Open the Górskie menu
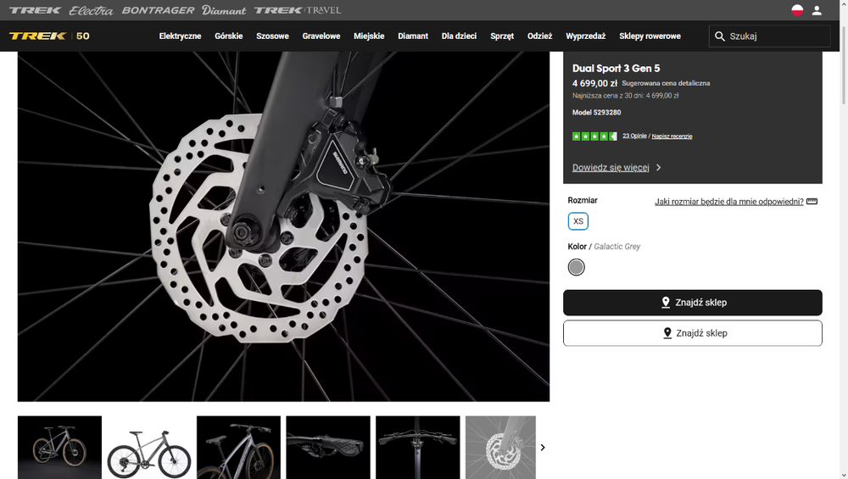The height and width of the screenshot is (479, 848). coord(229,36)
